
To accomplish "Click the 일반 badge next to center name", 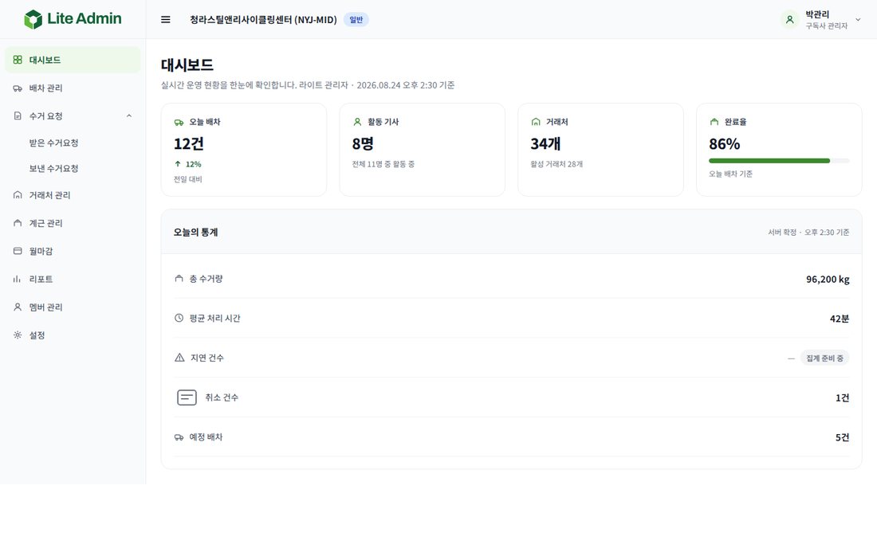I will pyautogui.click(x=356, y=20).
